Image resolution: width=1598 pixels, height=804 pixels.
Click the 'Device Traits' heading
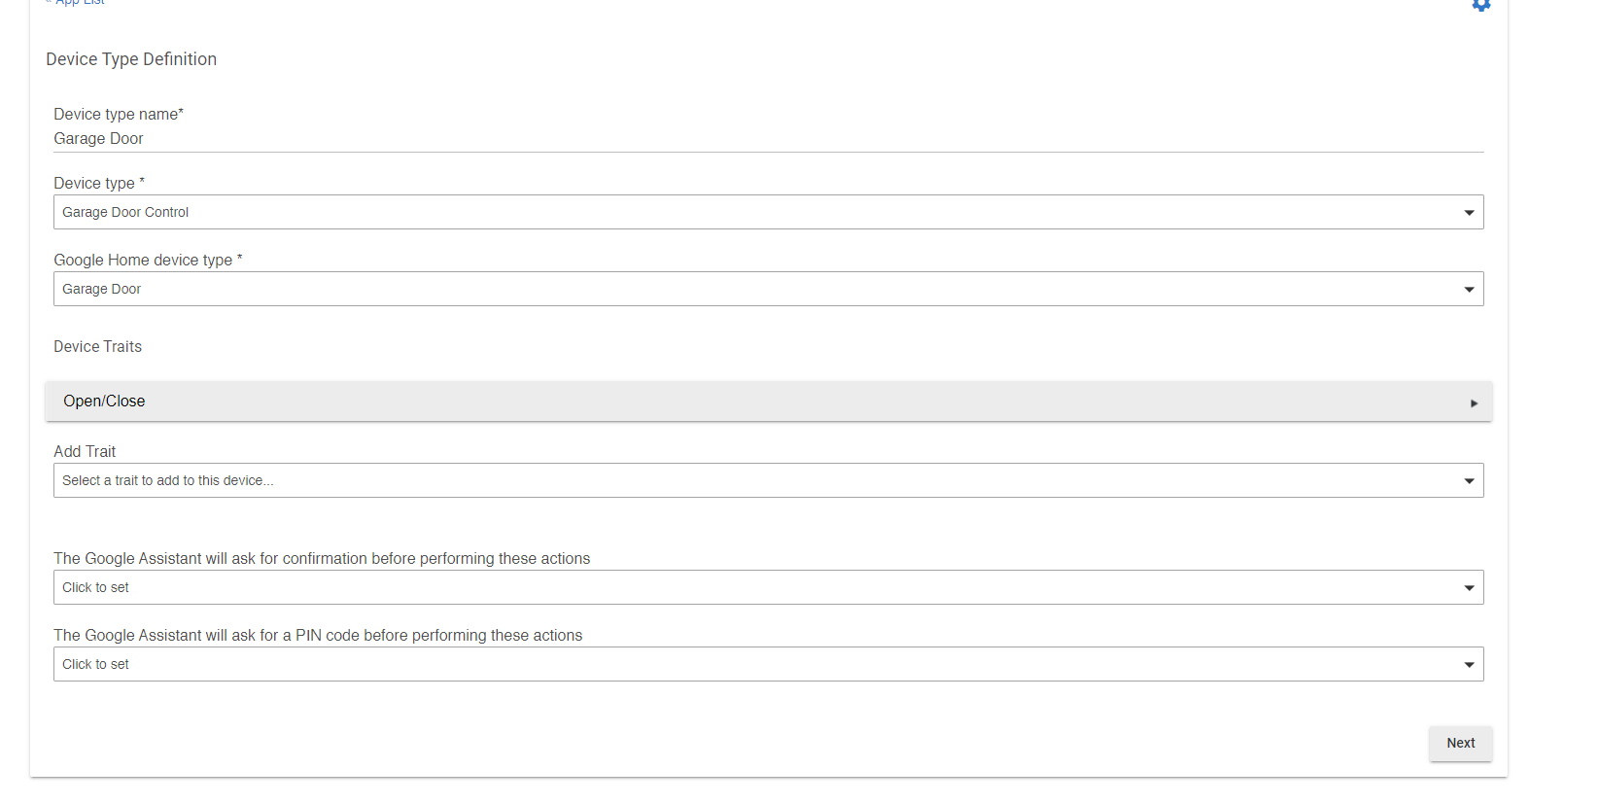pyautogui.click(x=97, y=346)
